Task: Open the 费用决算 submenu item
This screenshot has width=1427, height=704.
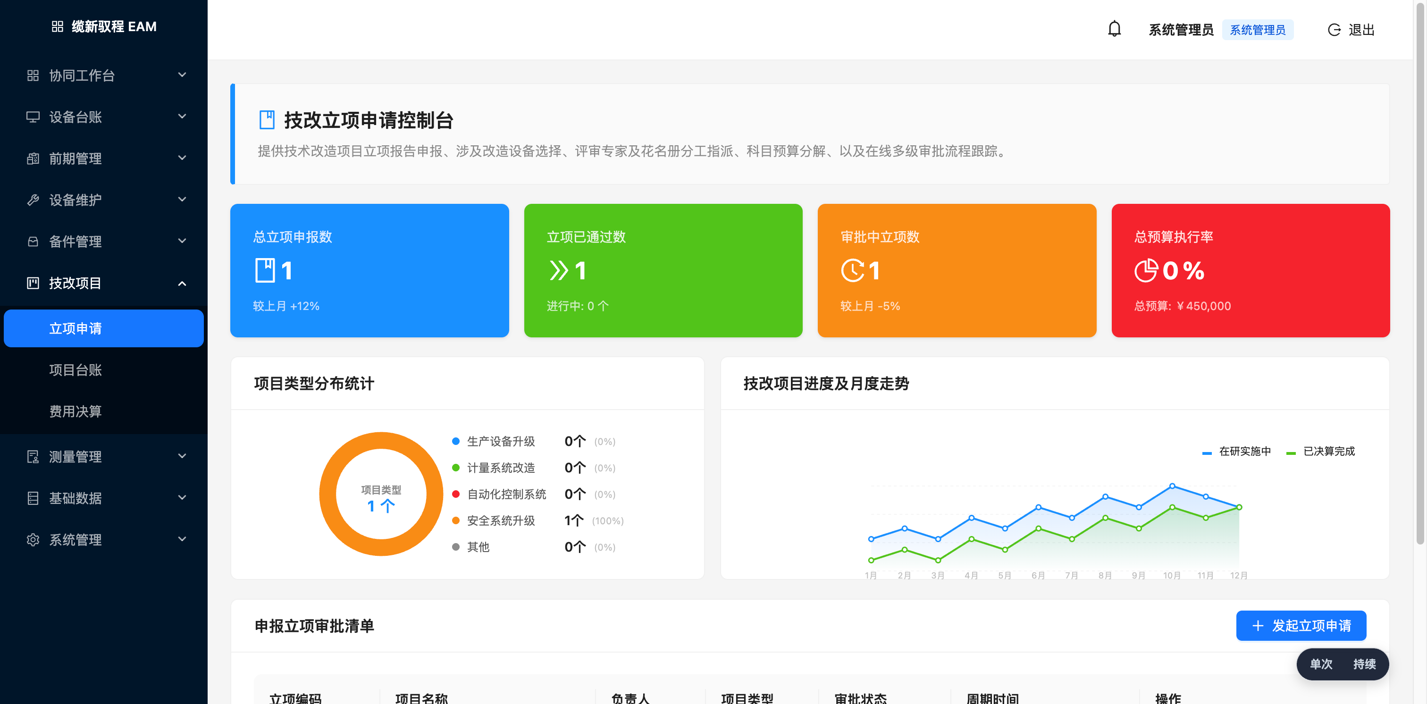Action: tap(104, 411)
